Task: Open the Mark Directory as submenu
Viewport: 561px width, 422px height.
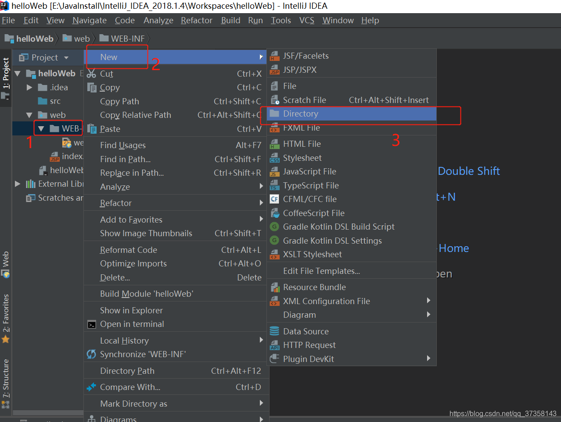Action: pyautogui.click(x=176, y=404)
